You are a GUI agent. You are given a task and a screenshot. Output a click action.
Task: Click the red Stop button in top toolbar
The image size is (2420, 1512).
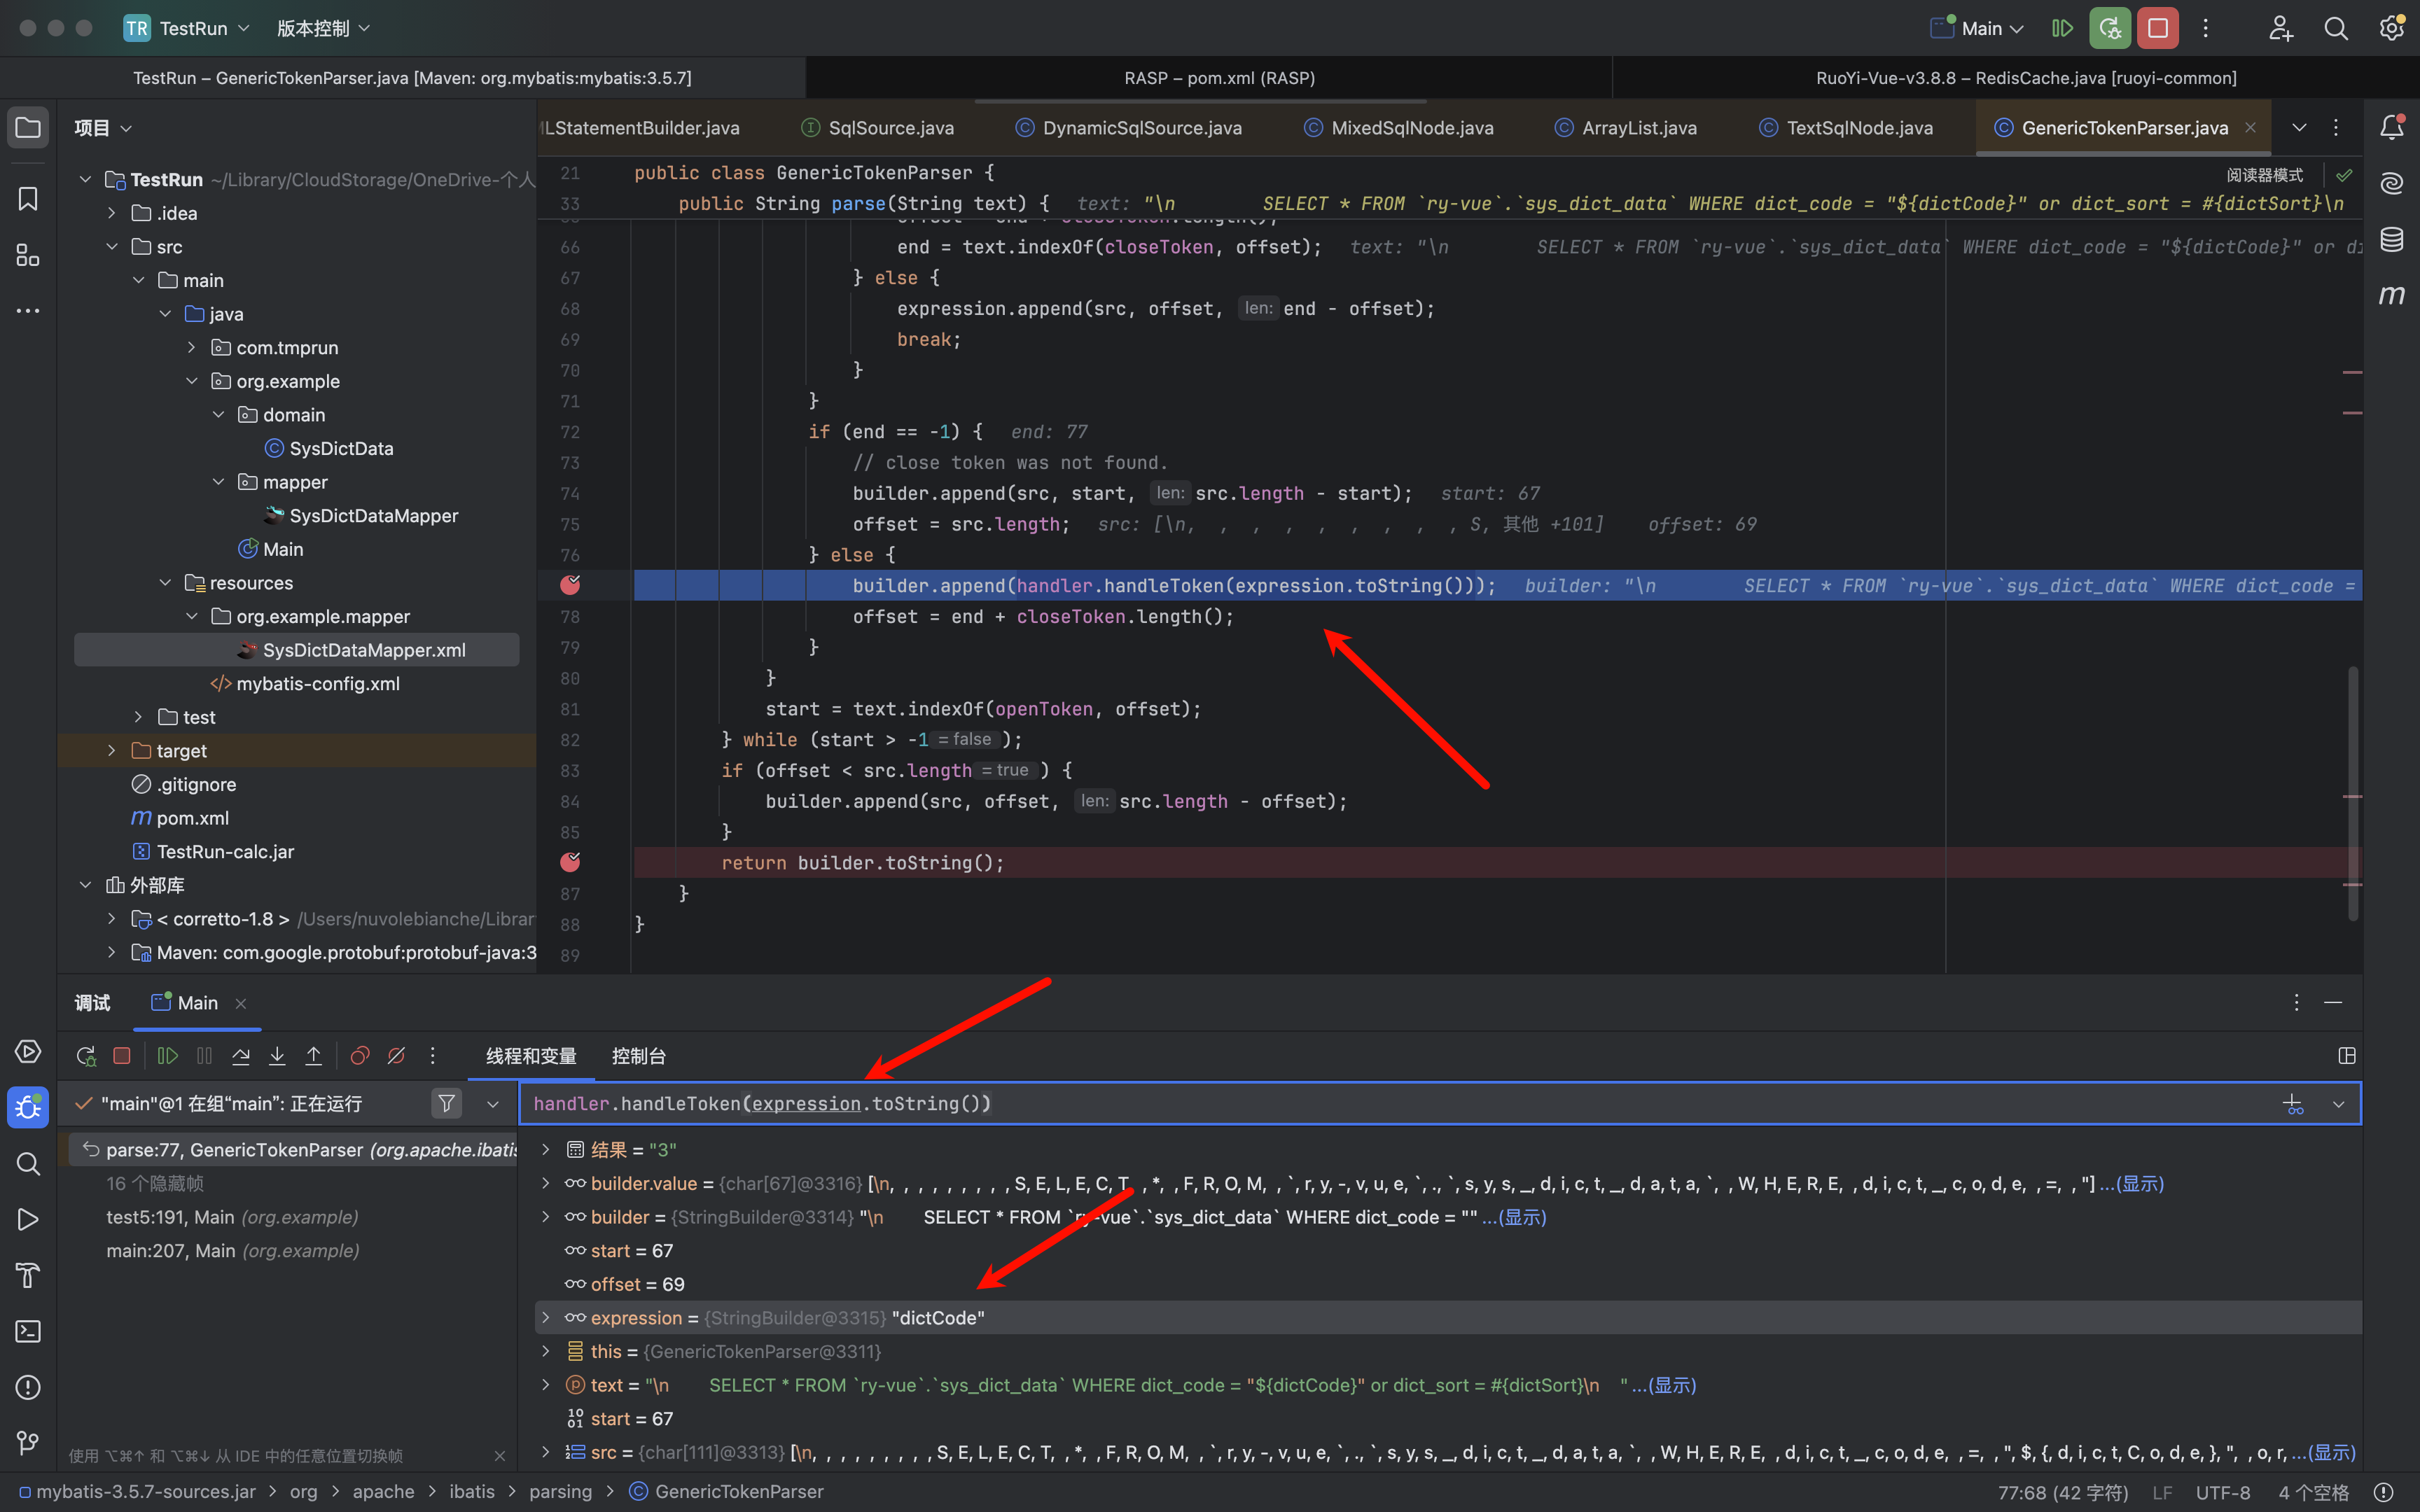tap(2158, 28)
